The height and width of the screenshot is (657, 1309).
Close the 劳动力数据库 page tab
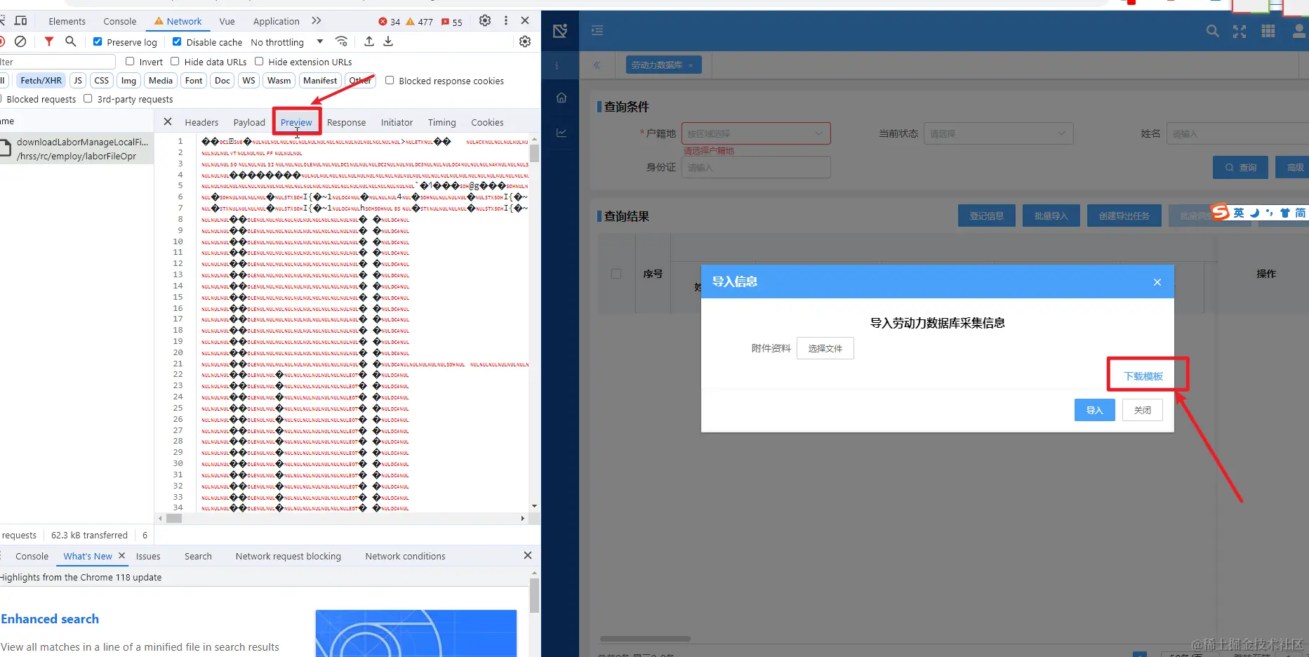691,65
